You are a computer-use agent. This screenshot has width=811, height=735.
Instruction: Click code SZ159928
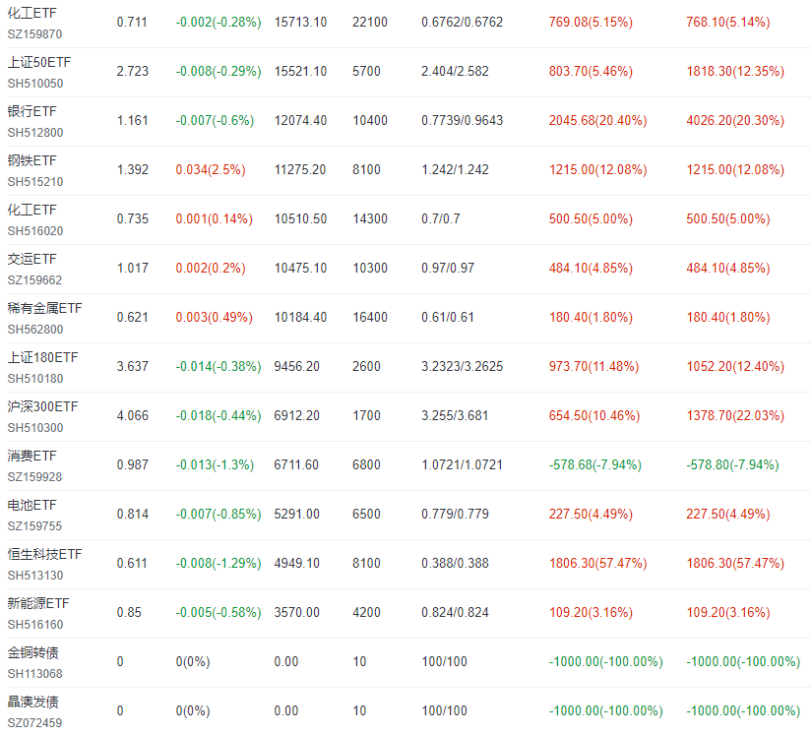(x=34, y=477)
